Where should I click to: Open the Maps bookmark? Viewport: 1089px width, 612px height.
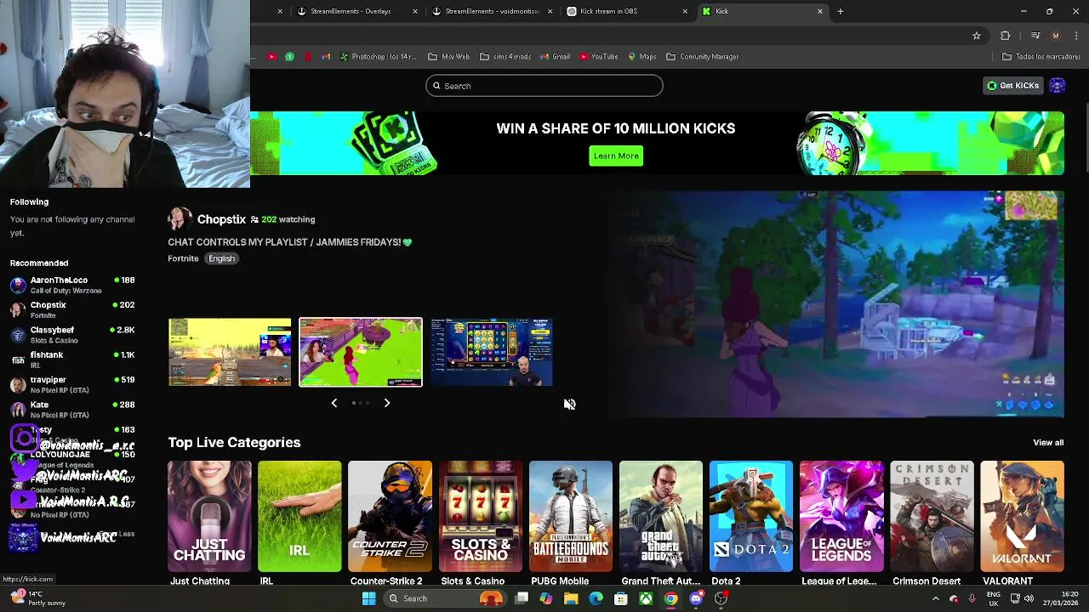tap(641, 57)
